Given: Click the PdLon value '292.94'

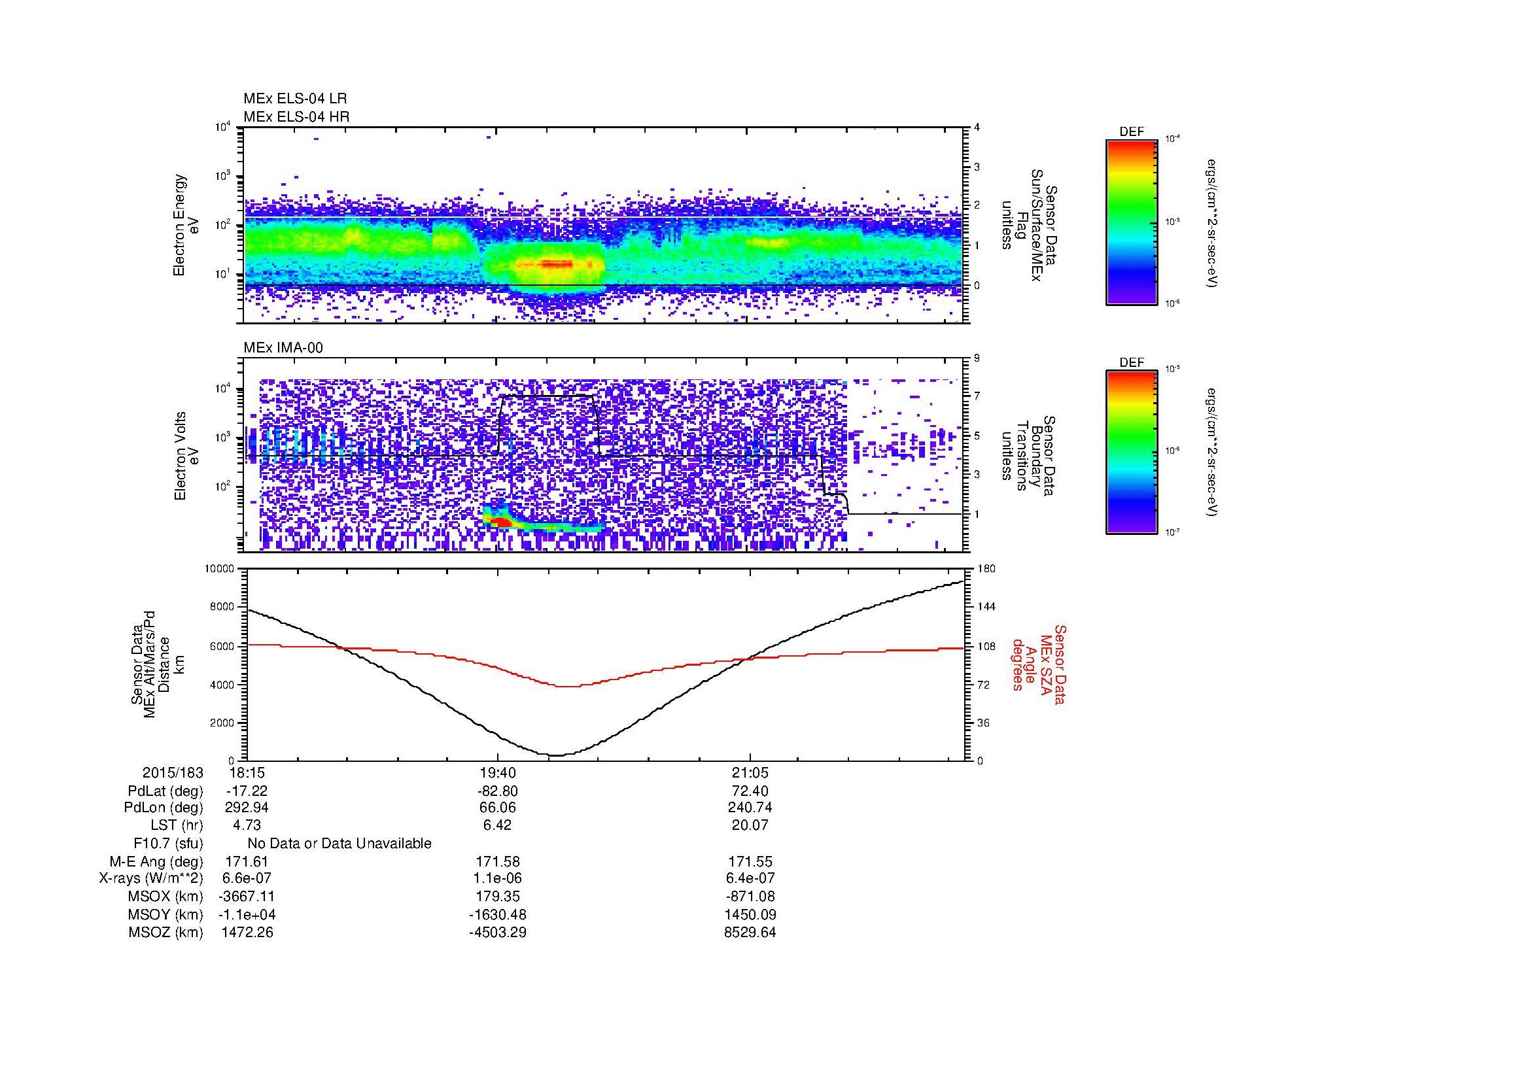Looking at the screenshot, I should [x=247, y=808].
